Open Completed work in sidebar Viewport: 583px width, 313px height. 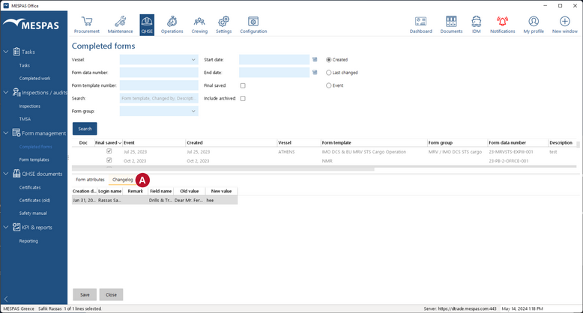point(34,79)
